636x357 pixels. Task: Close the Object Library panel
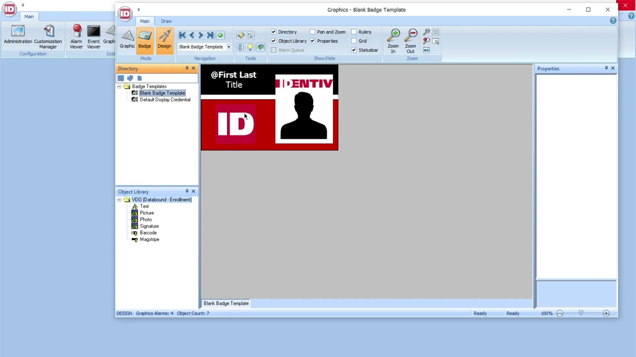[194, 191]
